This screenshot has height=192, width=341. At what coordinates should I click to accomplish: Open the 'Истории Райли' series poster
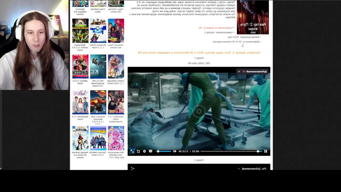(x=98, y=31)
